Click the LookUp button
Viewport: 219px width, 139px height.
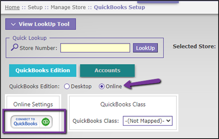145,48
